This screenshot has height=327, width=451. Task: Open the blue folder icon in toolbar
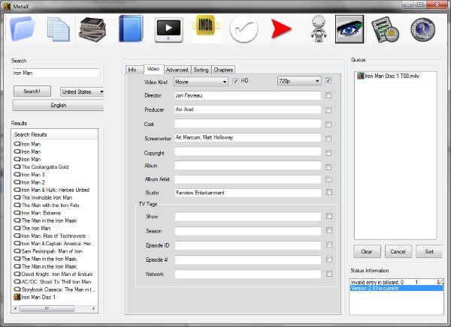coord(23,28)
